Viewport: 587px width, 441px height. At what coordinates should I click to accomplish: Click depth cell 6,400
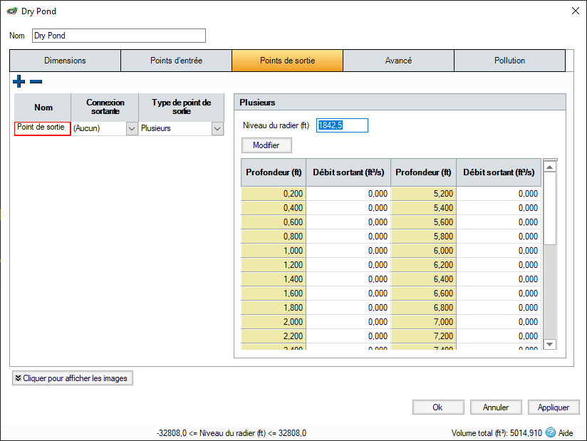tap(424, 279)
